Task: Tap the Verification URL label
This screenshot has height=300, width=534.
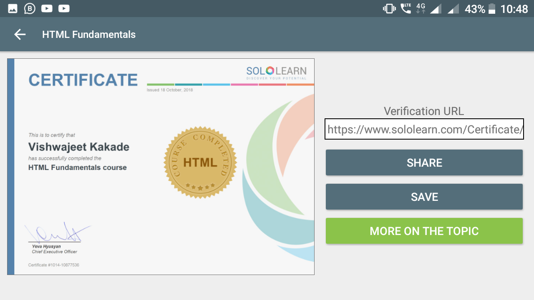Action: tap(424, 111)
